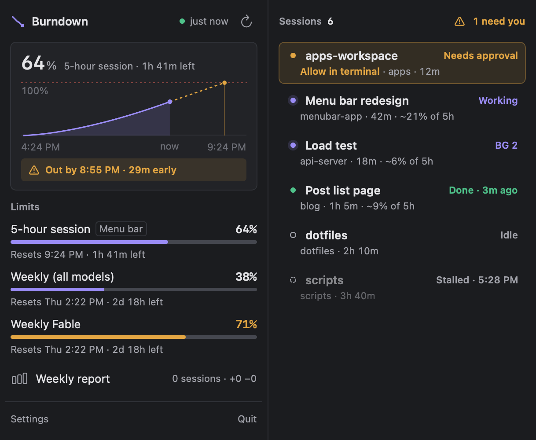Click the purple status dot of Menu bar redesign
The image size is (536, 440).
tap(293, 101)
